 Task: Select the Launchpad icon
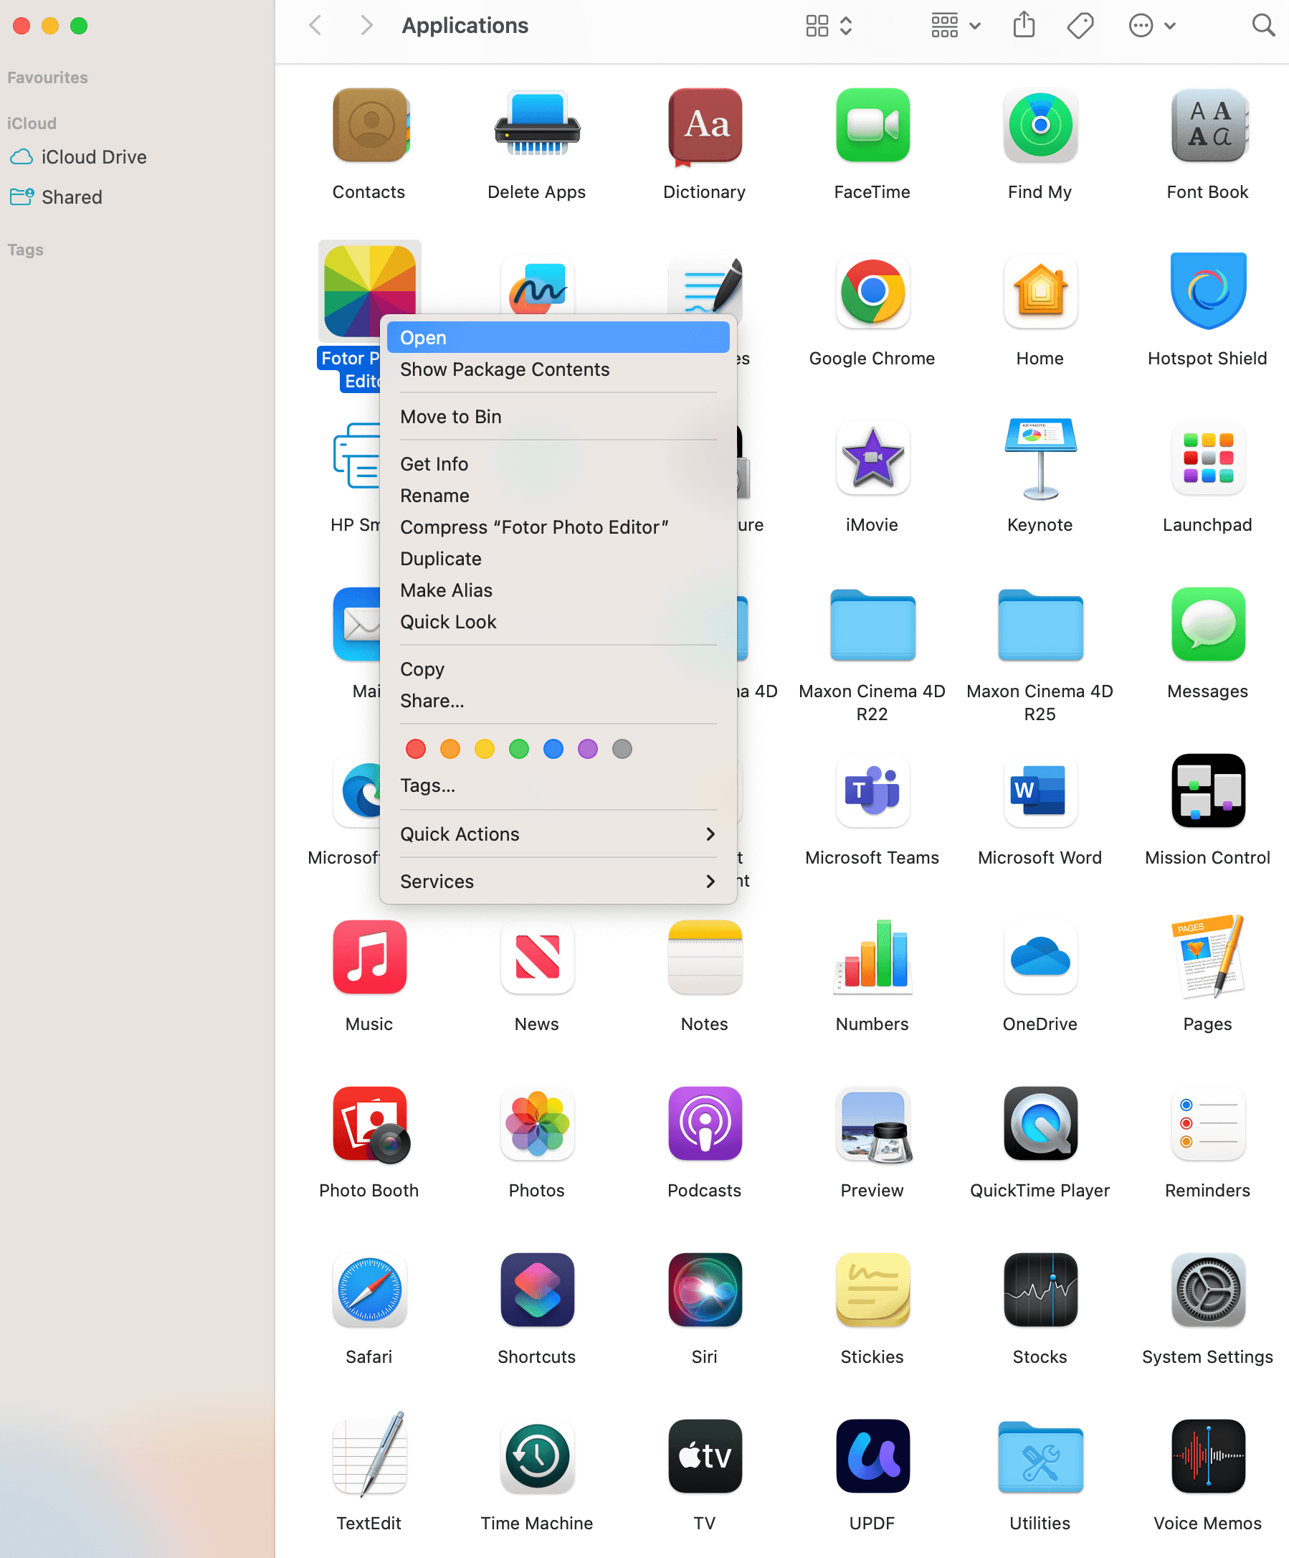coord(1207,458)
